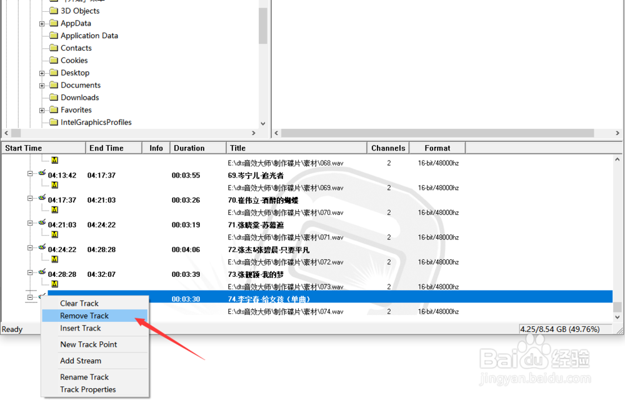Click the Downloads folder icon
This screenshot has height=400, width=625.
coord(54,97)
